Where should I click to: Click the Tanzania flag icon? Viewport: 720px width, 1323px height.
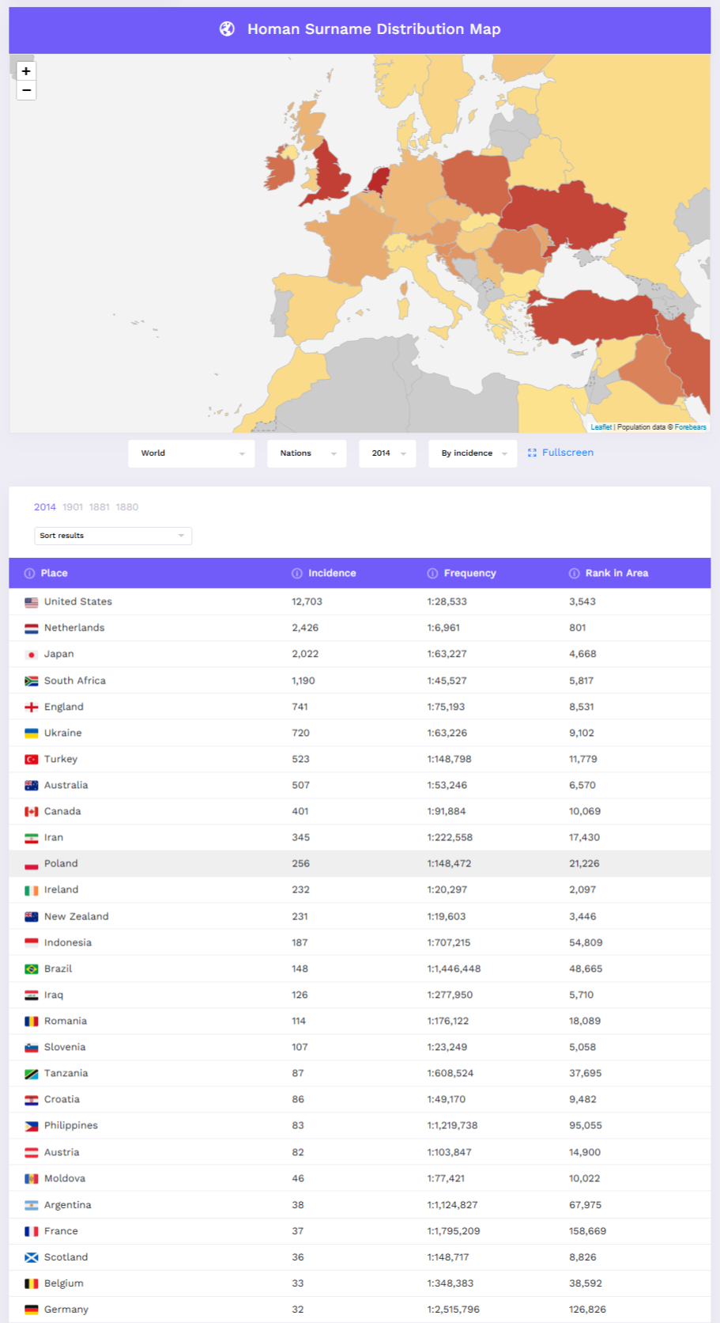pos(32,1074)
